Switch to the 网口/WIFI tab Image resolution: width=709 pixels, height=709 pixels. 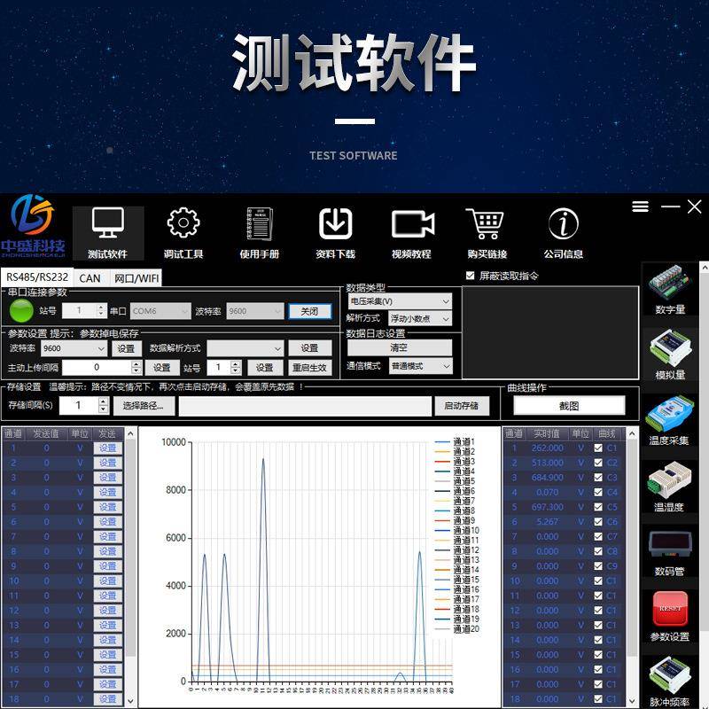click(137, 277)
